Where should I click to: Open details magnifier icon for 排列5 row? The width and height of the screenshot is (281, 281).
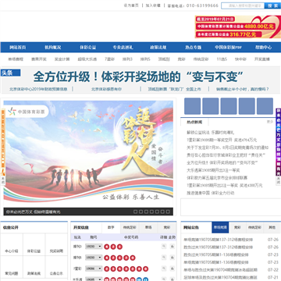[x=164, y=258]
